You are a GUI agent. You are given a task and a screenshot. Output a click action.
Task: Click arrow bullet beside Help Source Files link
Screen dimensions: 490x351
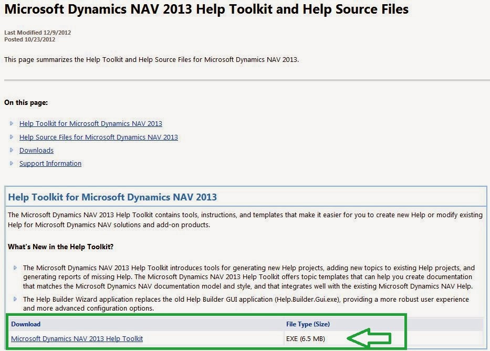(x=12, y=137)
